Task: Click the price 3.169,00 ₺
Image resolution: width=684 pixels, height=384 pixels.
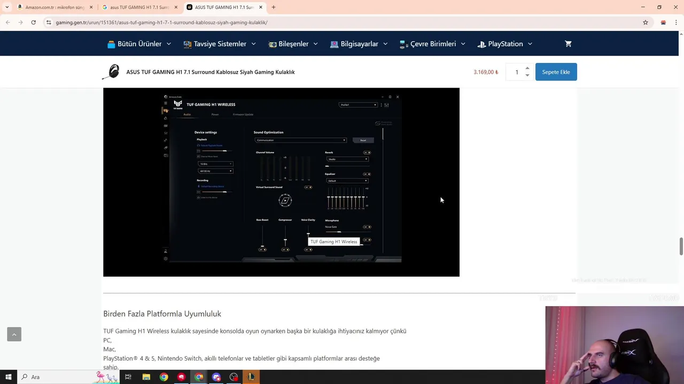Action: pyautogui.click(x=485, y=72)
